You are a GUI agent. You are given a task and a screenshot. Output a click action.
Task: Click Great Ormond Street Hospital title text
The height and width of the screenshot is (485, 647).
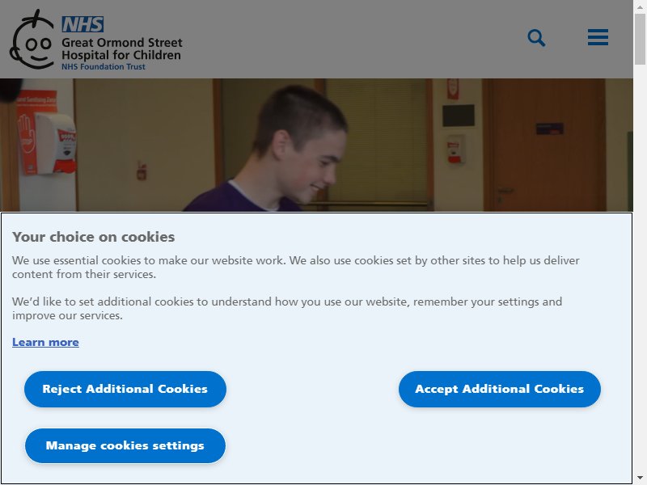pos(122,48)
